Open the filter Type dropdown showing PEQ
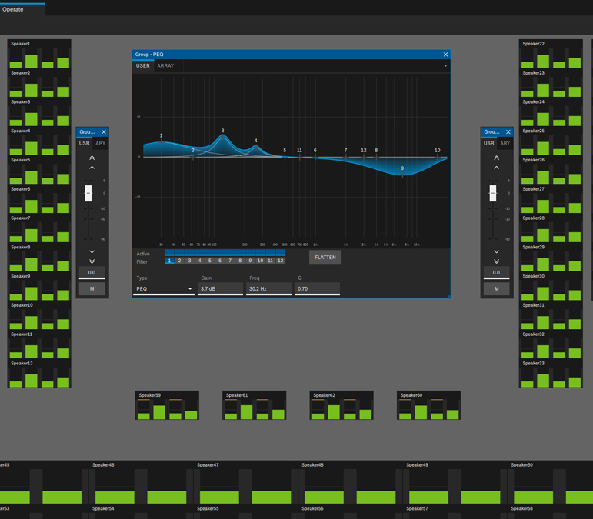 click(x=163, y=289)
